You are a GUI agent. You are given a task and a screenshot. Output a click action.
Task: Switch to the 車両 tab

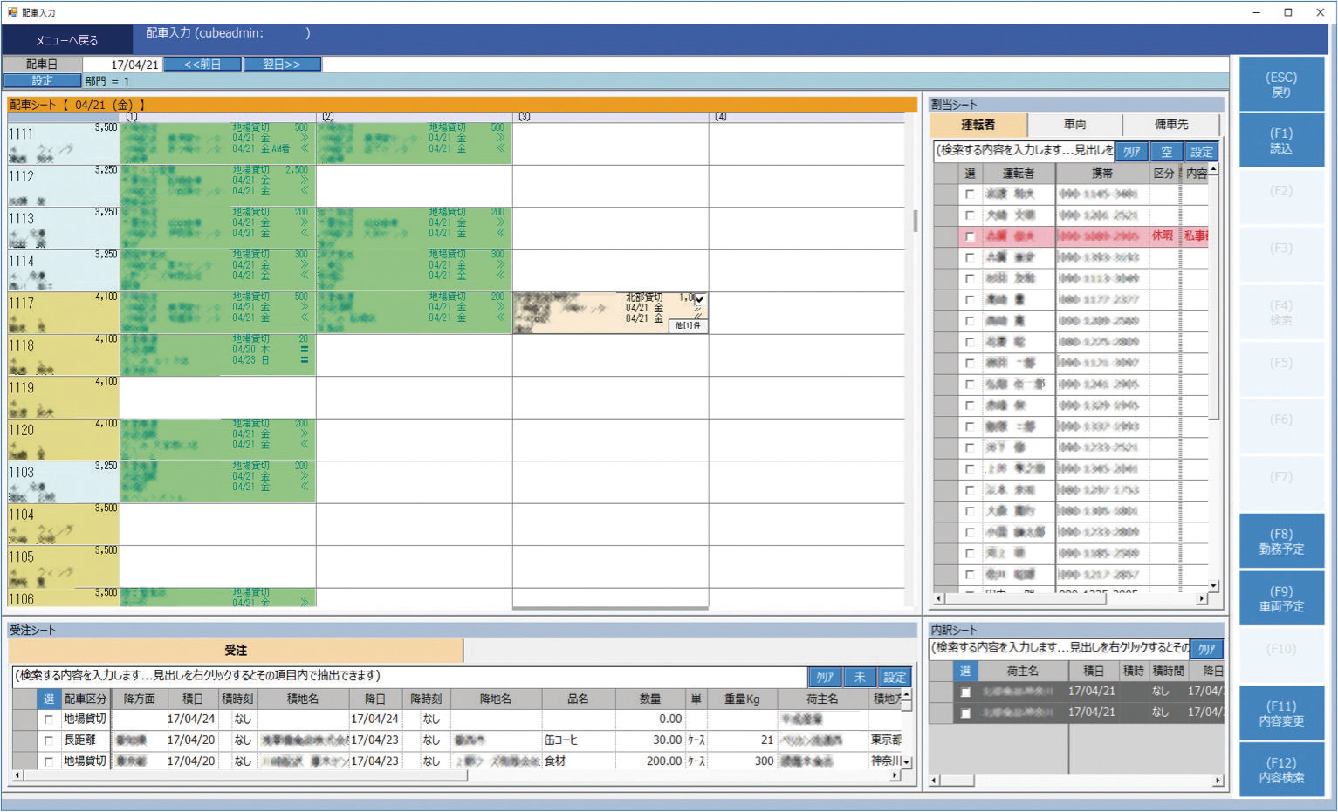[1075, 125]
